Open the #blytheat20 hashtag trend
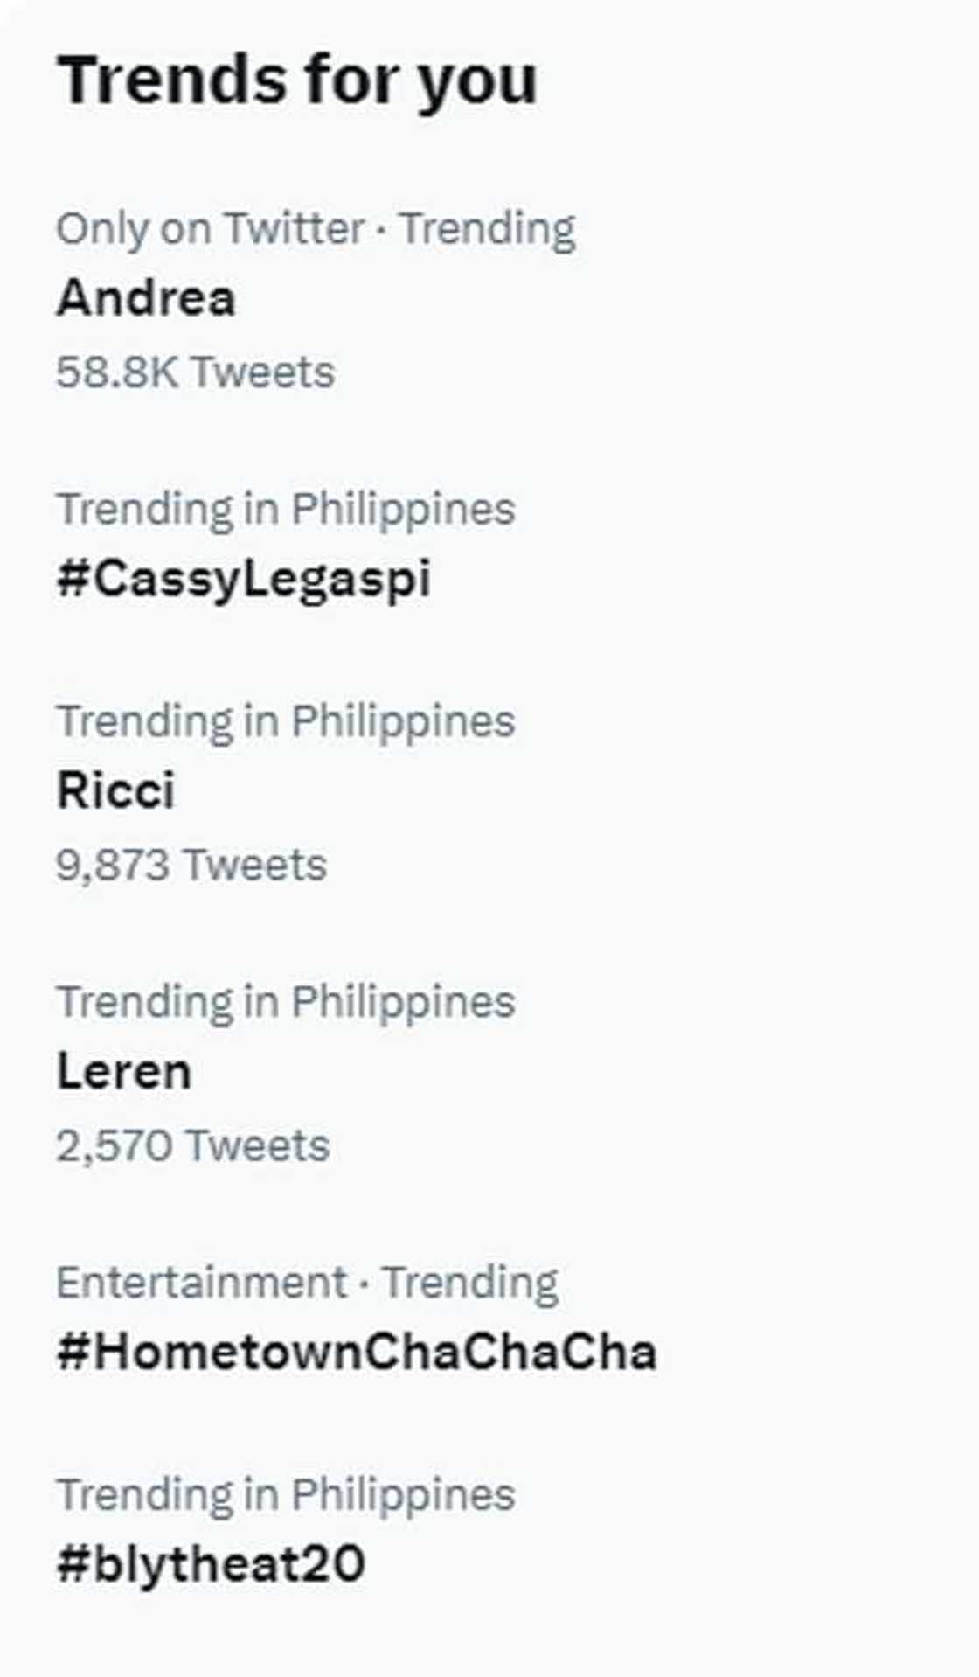 click(x=211, y=1564)
